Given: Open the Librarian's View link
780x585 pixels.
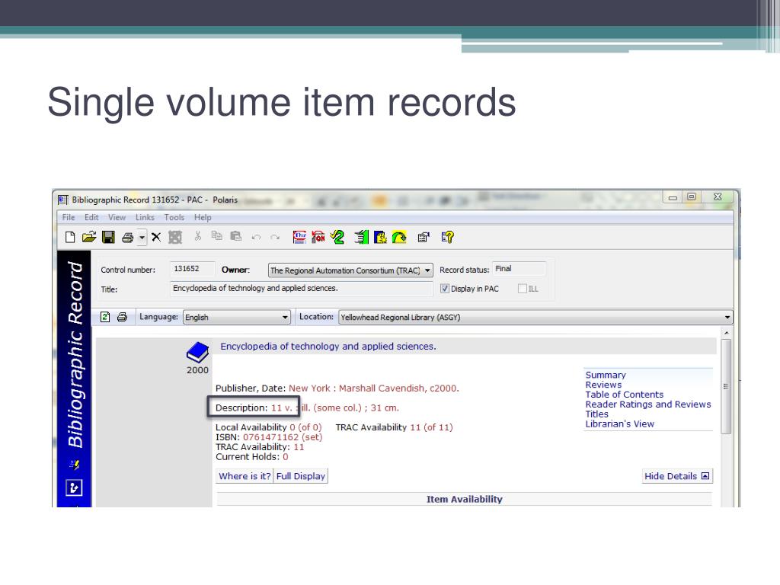Looking at the screenshot, I should click(x=620, y=424).
